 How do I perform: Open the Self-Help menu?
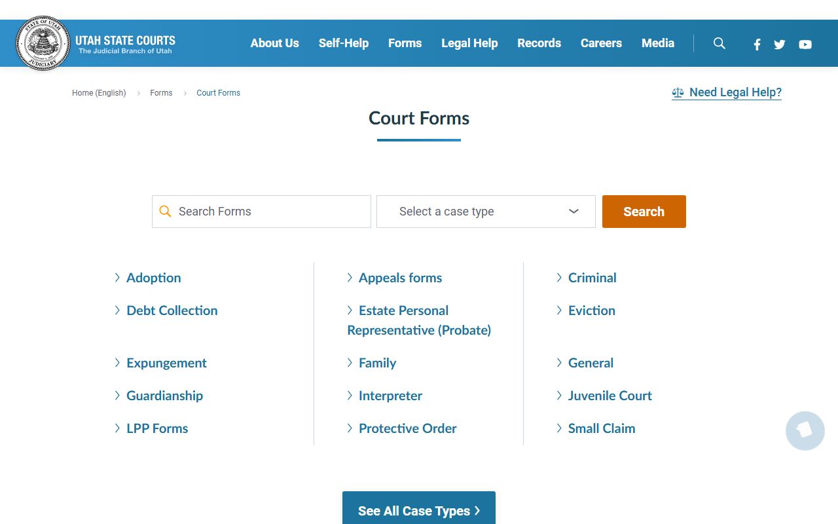pos(344,43)
